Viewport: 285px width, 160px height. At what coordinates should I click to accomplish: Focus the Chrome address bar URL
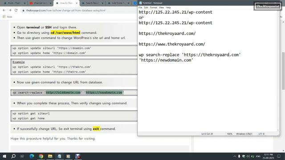[66, 11]
